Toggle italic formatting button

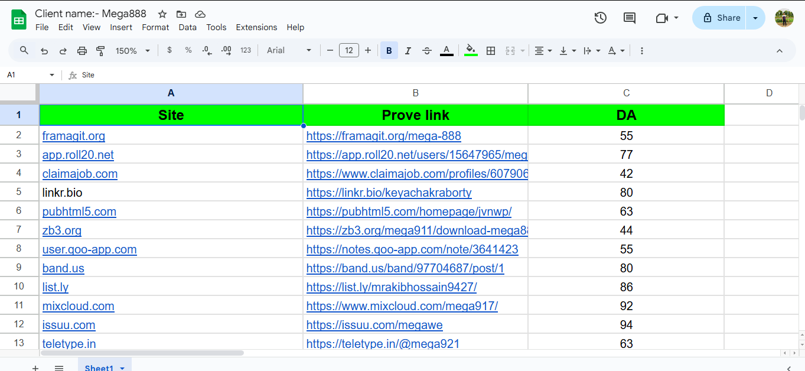click(408, 51)
